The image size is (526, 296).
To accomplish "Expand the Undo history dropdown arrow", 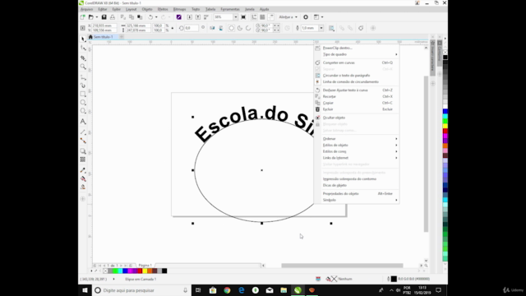I will 156,17.
